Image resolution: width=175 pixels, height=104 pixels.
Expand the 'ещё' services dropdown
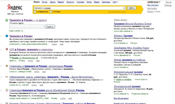coord(115,2)
